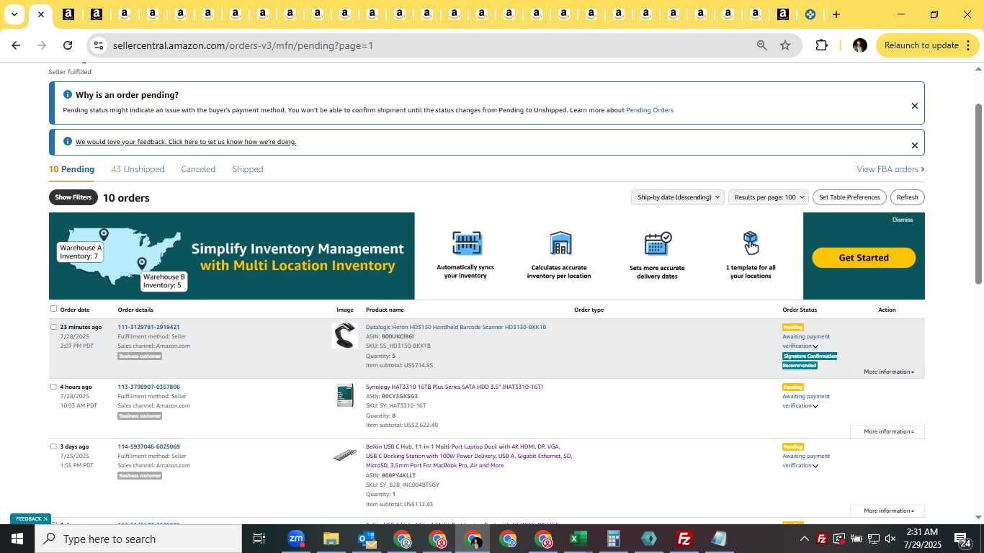Open Calculator from the taskbar
984x553 pixels.
614,539
